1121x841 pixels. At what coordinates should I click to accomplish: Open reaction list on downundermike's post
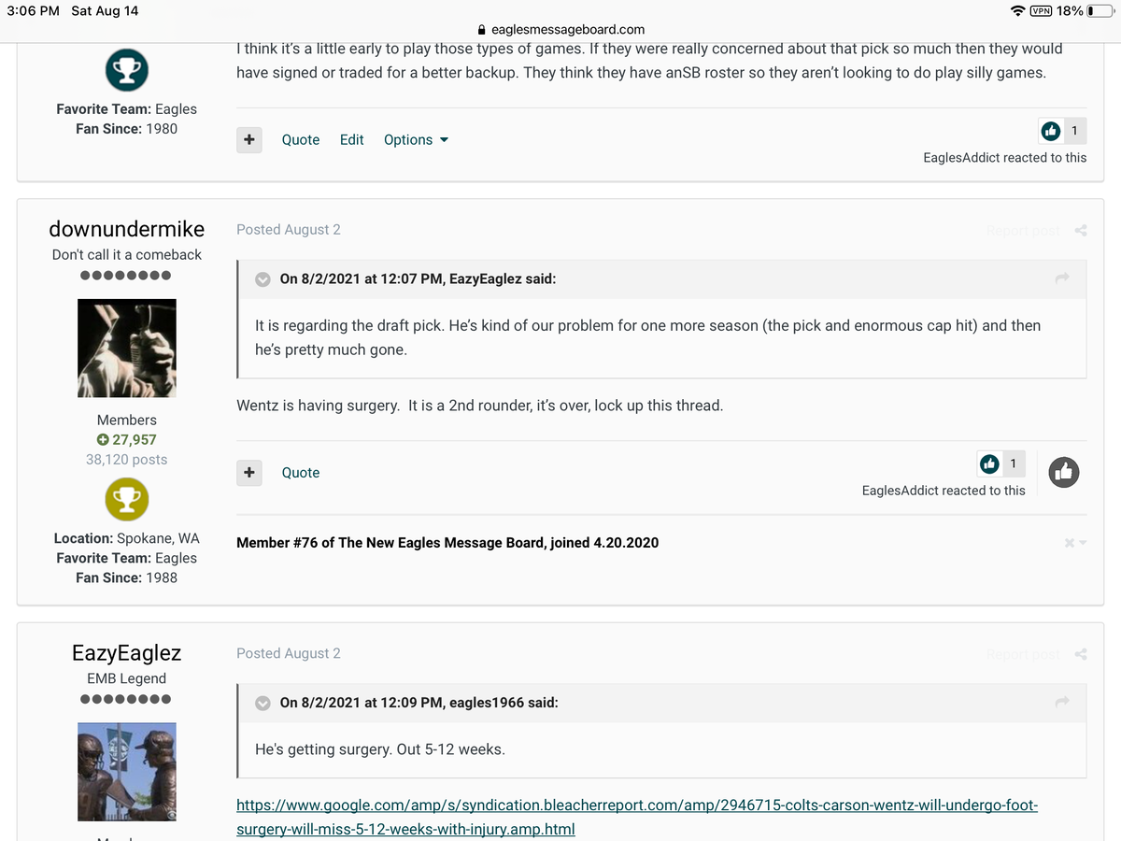(x=1000, y=463)
